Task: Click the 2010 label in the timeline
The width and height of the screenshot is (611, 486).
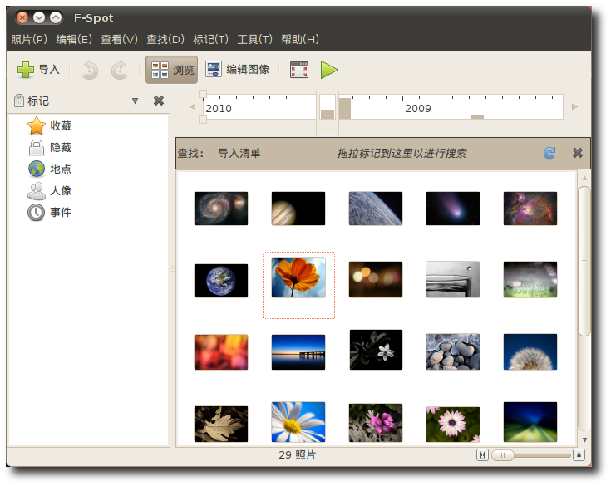Action: [218, 109]
